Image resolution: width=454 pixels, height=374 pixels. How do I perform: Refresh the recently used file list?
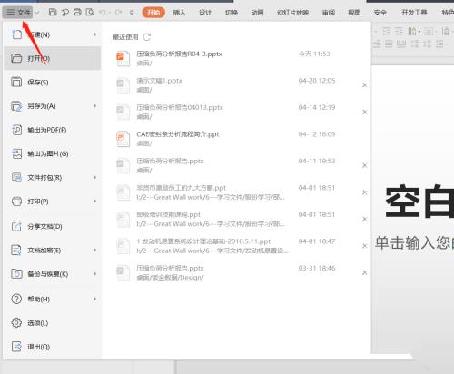147,37
